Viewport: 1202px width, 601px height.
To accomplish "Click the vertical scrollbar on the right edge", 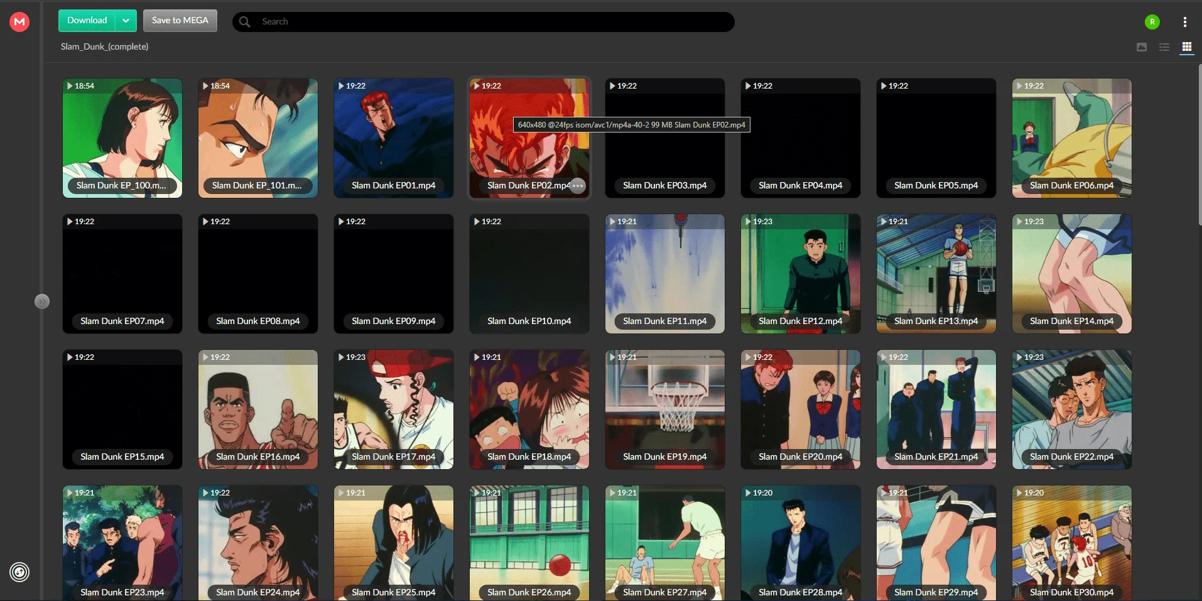I will (x=1199, y=144).
